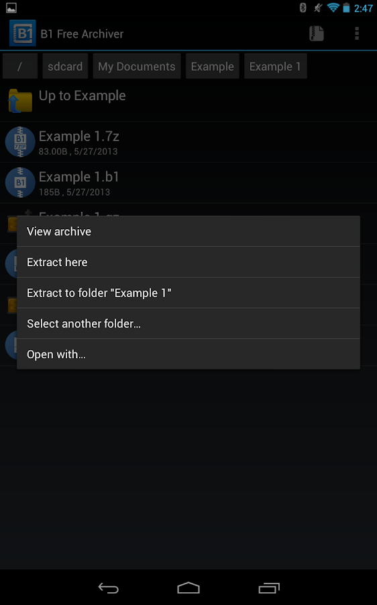The image size is (377, 605).
Task: Choose Open with... menu entry
Action: pos(188,354)
